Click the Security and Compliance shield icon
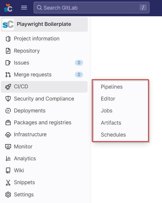 coord(8,99)
